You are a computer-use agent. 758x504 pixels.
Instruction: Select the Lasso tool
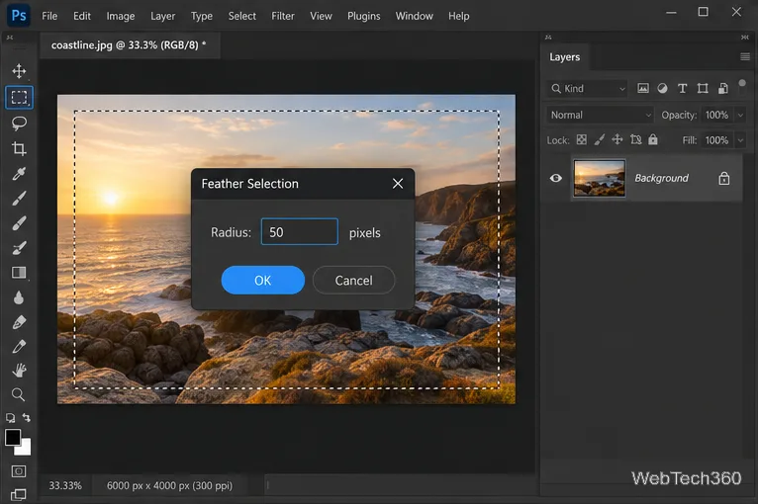click(x=19, y=124)
